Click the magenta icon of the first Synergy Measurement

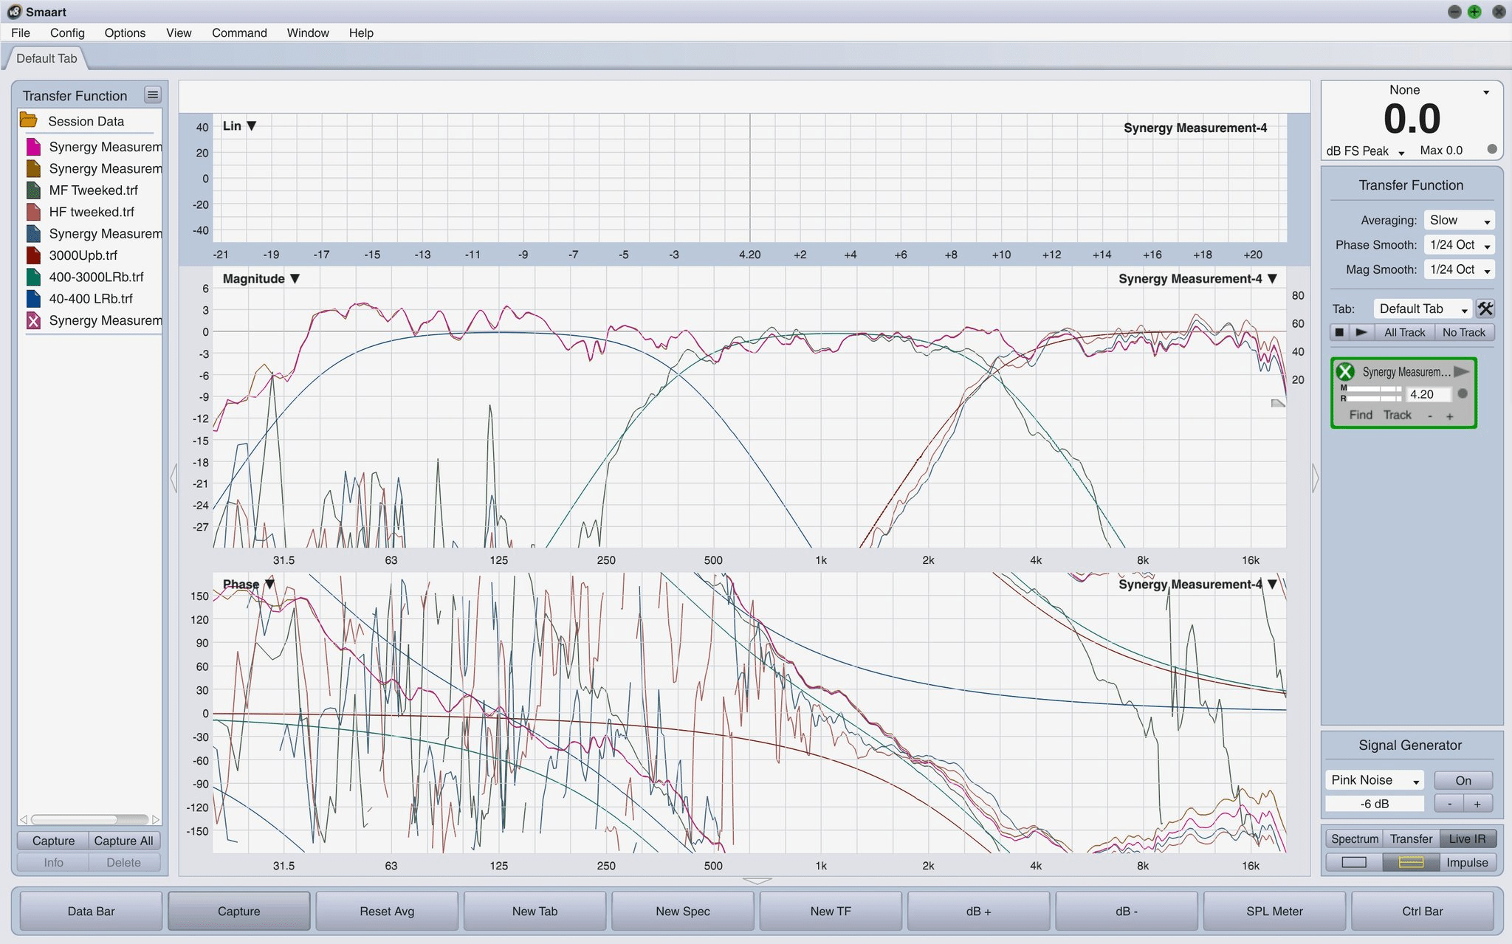33,146
